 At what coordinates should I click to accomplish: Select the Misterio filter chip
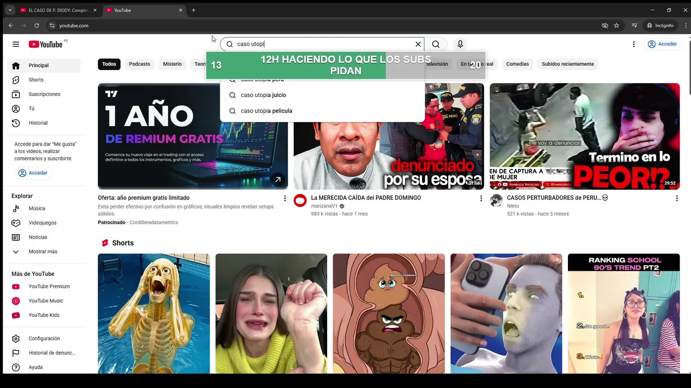(172, 64)
